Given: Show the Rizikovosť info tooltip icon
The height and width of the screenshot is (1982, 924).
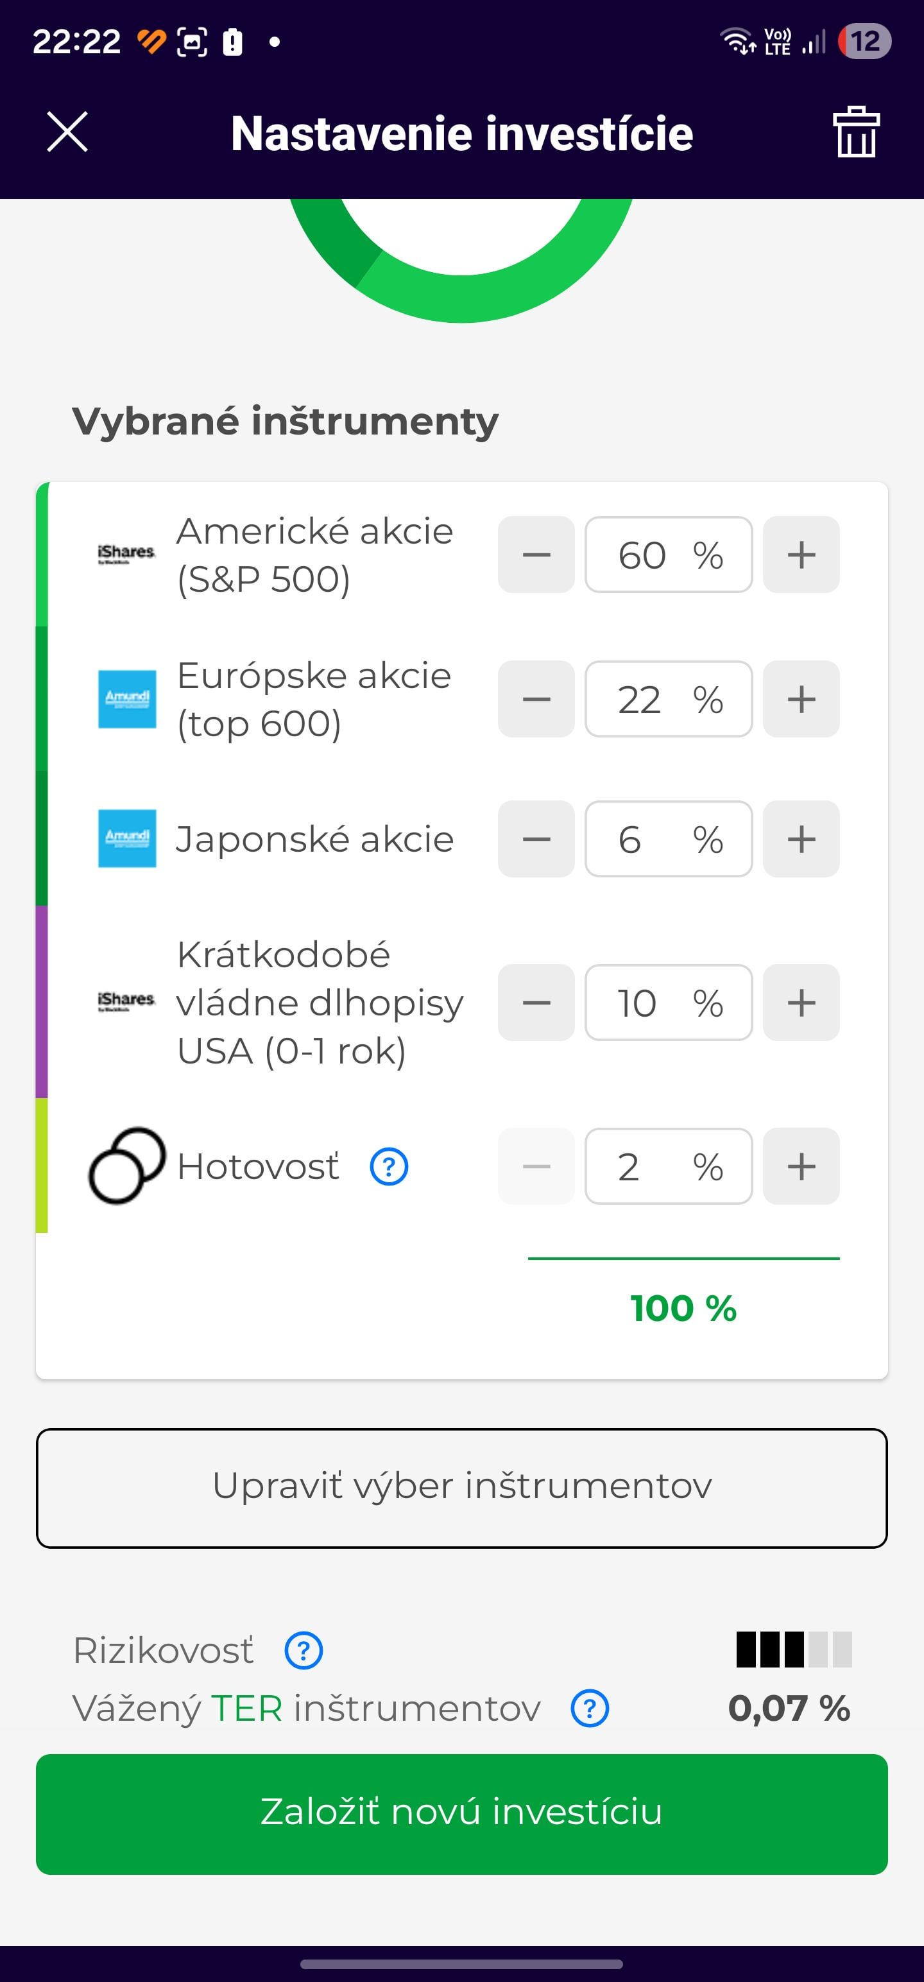Looking at the screenshot, I should coord(304,1650).
